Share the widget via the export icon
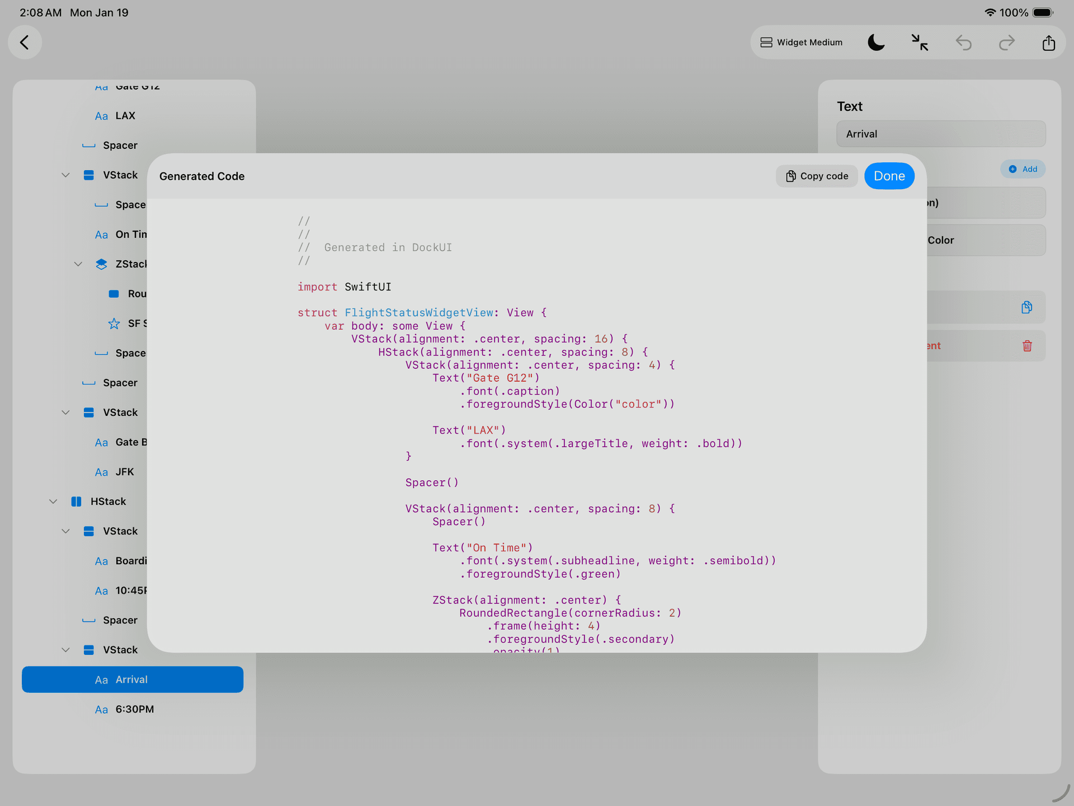1074x806 pixels. coord(1049,42)
